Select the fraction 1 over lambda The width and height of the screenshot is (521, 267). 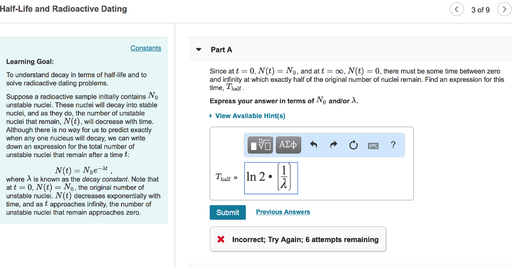pyautogui.click(x=284, y=177)
